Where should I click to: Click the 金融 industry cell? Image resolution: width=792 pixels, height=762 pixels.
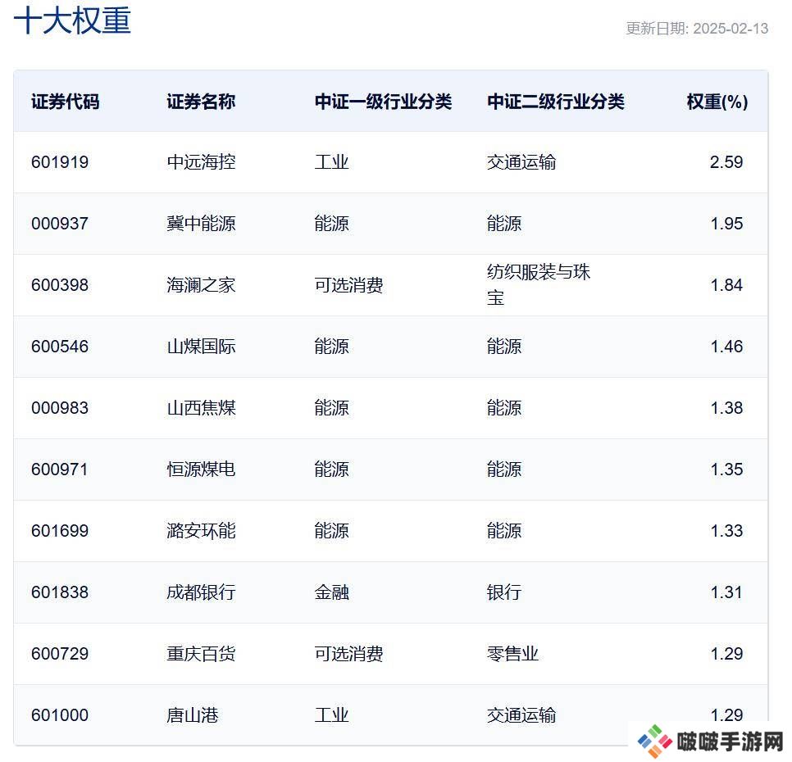point(331,593)
